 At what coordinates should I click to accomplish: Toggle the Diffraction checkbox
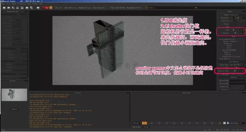click(x=230, y=87)
